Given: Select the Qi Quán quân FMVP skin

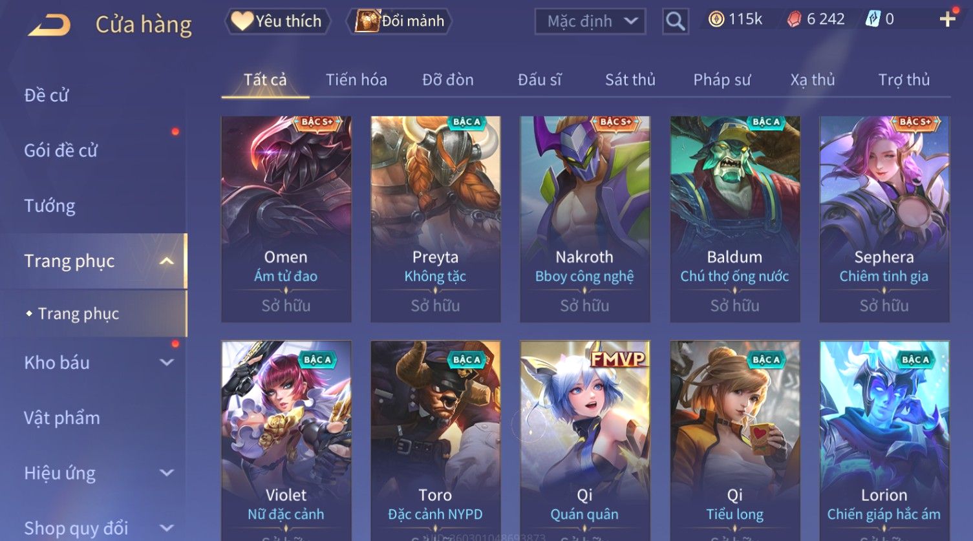Looking at the screenshot, I should [585, 441].
